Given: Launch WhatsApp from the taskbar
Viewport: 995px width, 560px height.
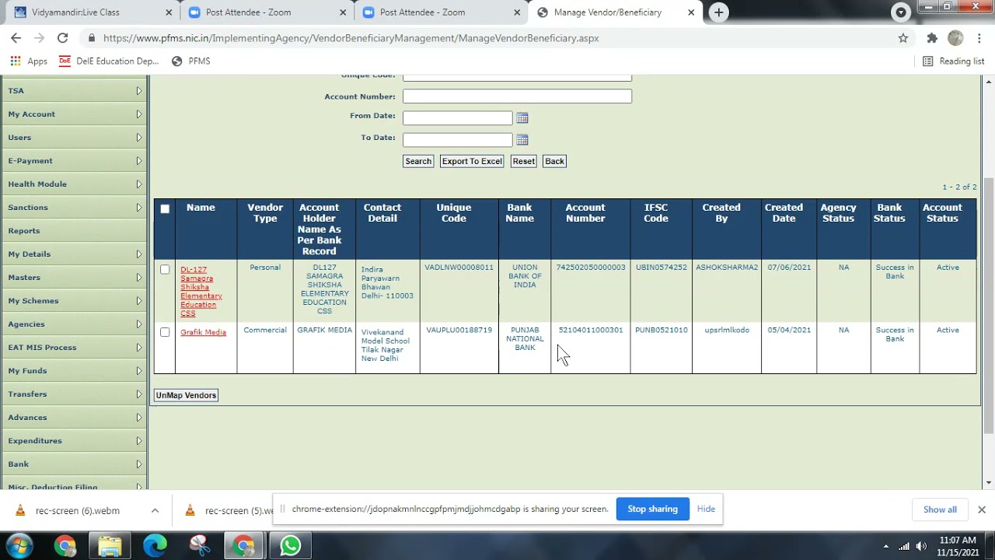Looking at the screenshot, I should [290, 546].
